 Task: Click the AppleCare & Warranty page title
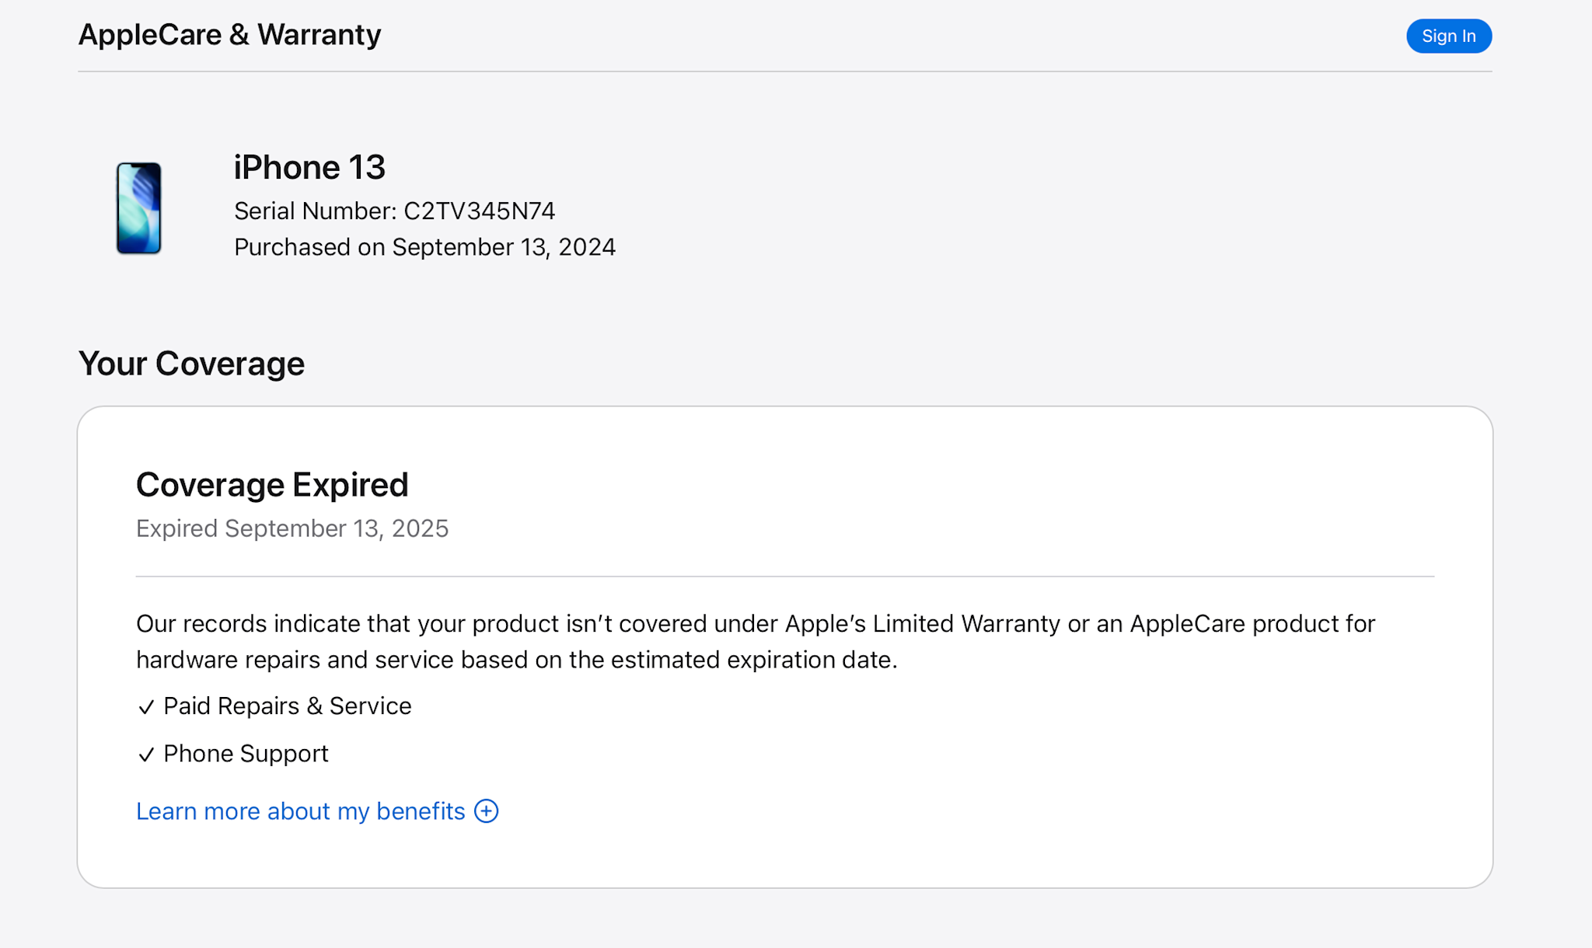click(x=229, y=35)
